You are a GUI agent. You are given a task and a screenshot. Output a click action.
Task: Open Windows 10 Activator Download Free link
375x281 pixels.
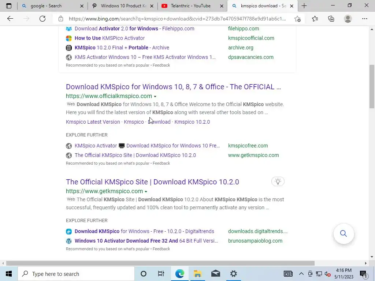point(146,241)
